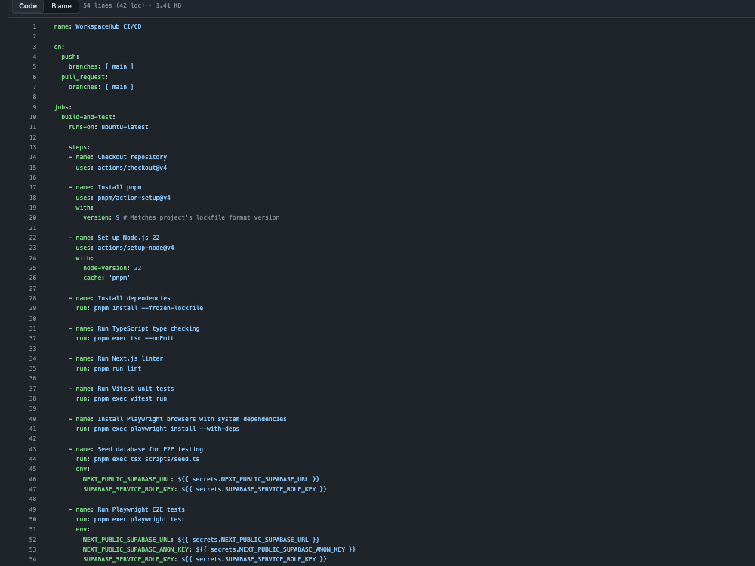Click 'Checkout repository' step name
Viewport: 755px width, 566px height.
pyautogui.click(x=132, y=158)
